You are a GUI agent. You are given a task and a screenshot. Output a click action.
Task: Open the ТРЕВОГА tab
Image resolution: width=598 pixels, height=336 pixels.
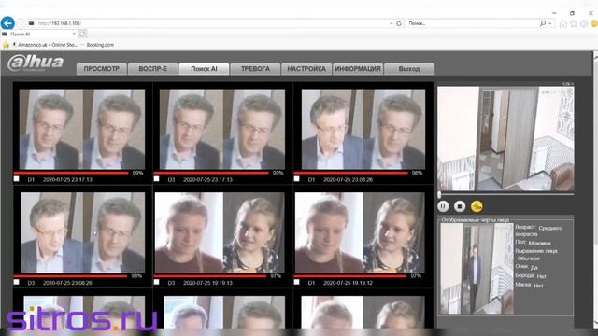255,69
